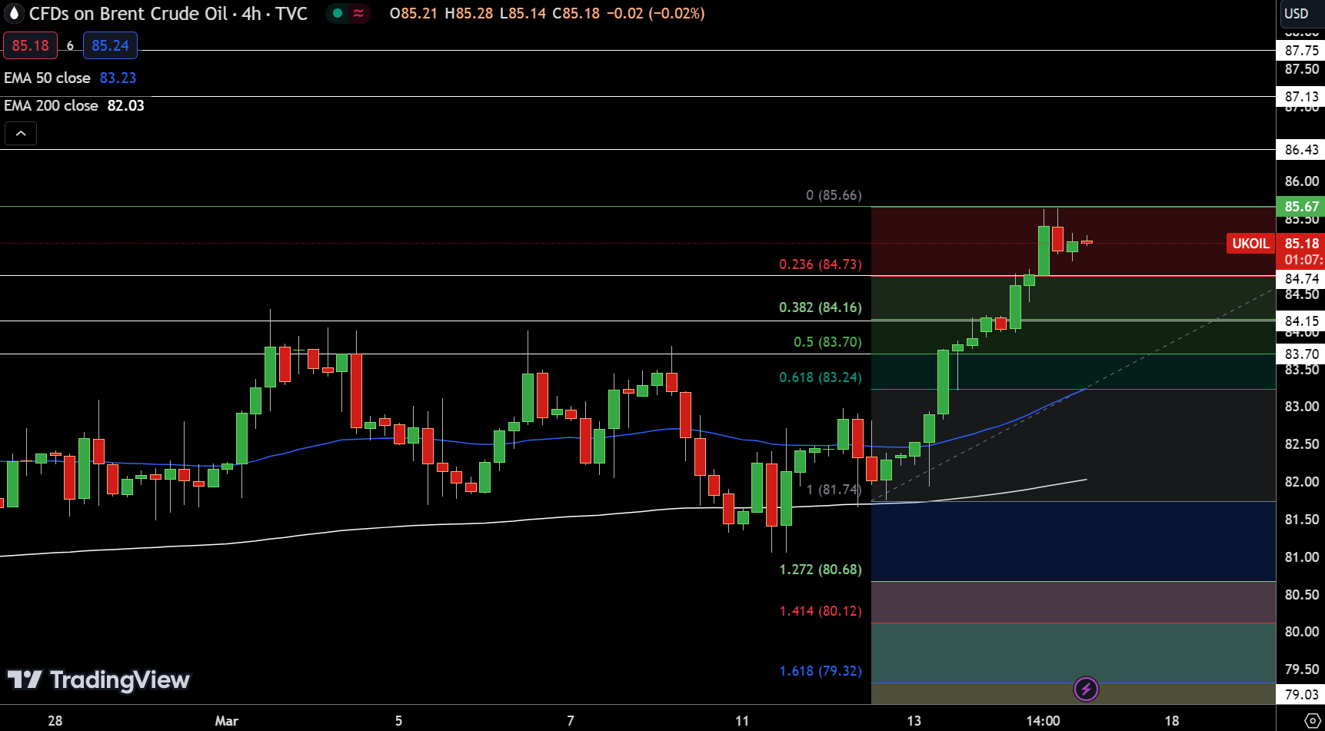Viewport: 1325px width, 731px height.
Task: Click the 83.70 price axis label
Action: 1301,354
